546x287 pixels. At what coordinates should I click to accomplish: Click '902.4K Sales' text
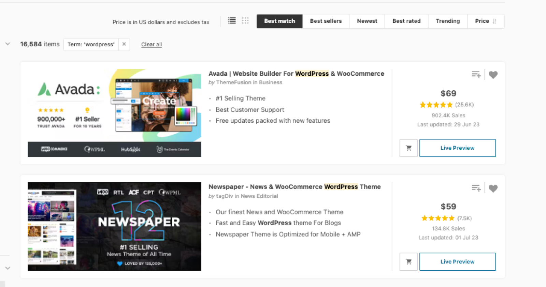(448, 116)
